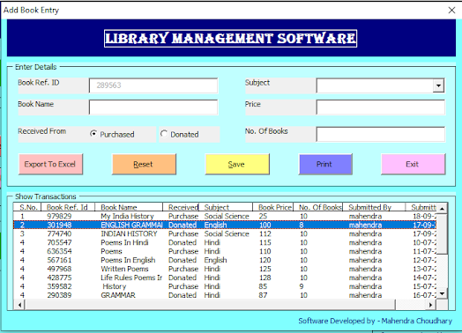Viewport: 462px width, 333px height.
Task: Select row with Book Ref 359582
Action: (225, 286)
